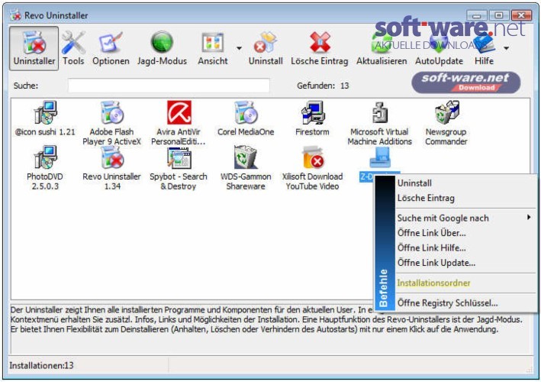
Task: Click the Installationen:13 status bar text
Action: click(41, 365)
